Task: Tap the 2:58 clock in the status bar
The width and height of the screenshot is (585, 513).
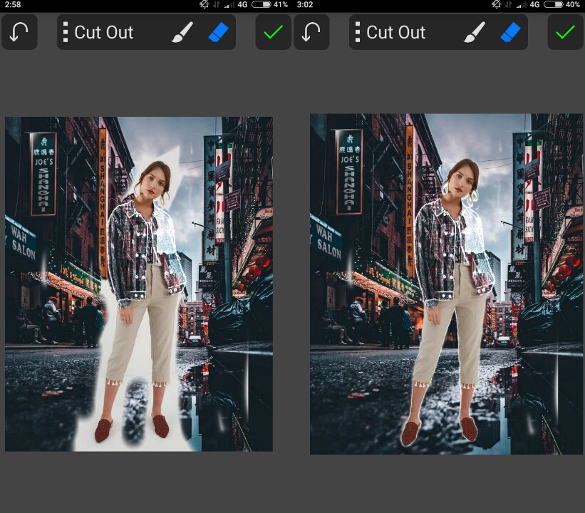Action: coord(12,4)
